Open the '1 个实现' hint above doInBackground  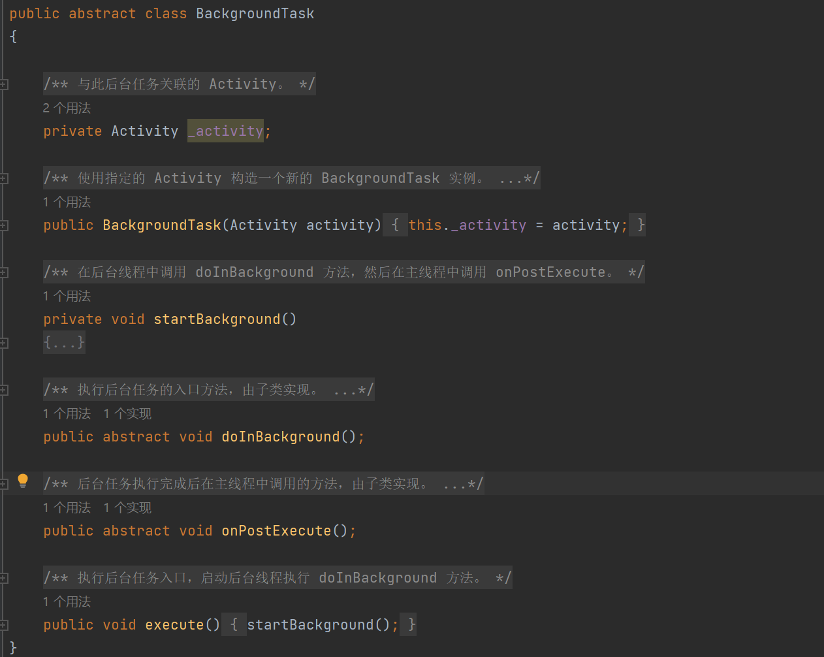pyautogui.click(x=127, y=413)
